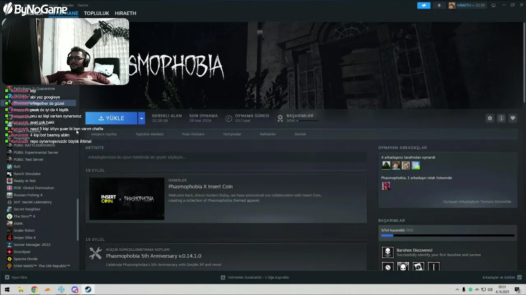Select SCP: Secret Laboratory in library
Image resolution: width=526 pixels, height=295 pixels.
point(32,202)
